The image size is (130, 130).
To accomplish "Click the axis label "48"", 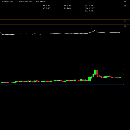I will (125, 6).
